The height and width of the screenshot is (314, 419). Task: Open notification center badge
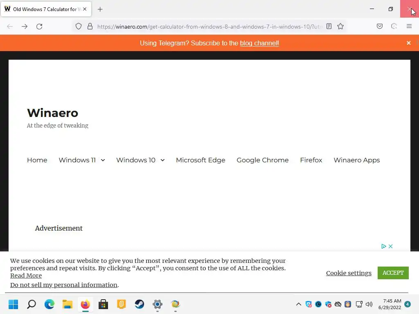pyautogui.click(x=408, y=304)
